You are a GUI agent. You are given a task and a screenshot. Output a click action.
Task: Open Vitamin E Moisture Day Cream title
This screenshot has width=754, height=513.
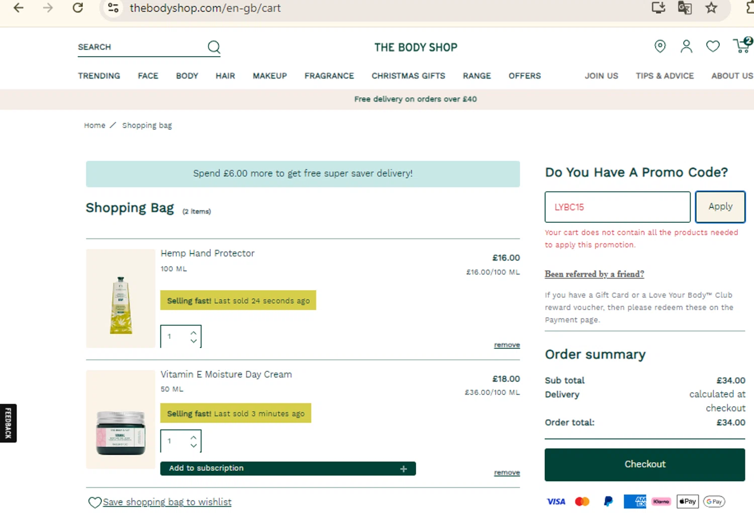226,374
